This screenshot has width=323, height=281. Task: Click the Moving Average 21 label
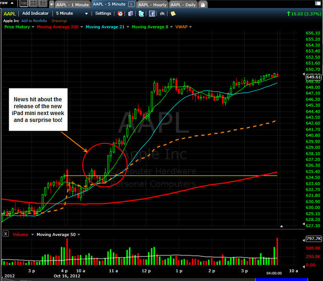(105, 27)
